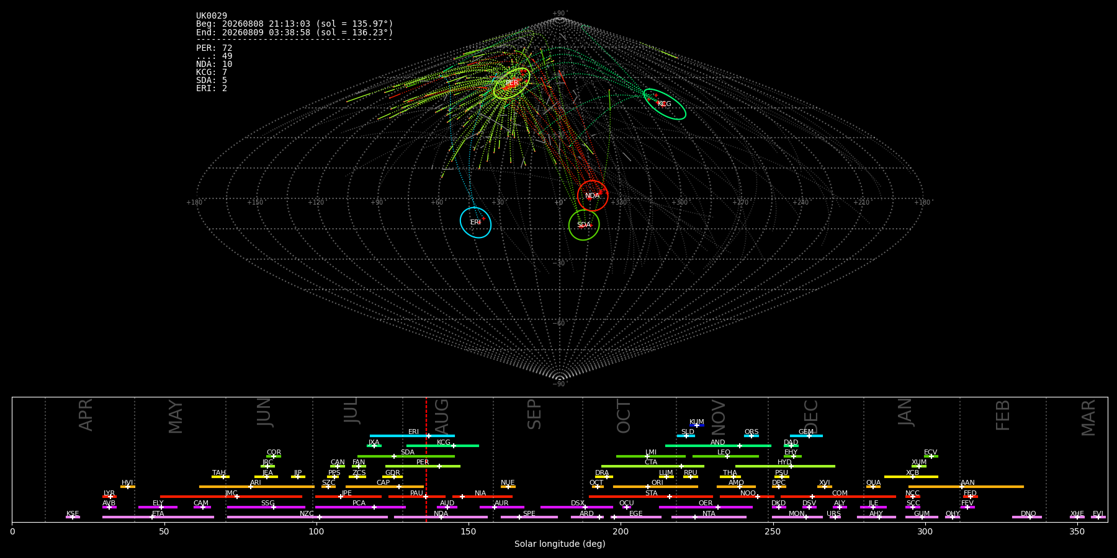
Task: Click the OER shower bar in the timeline
Action: pyautogui.click(x=706, y=507)
